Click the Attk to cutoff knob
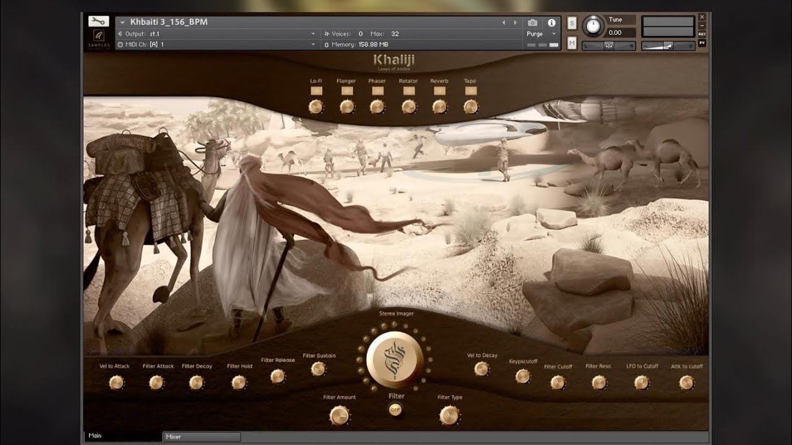 tap(686, 383)
